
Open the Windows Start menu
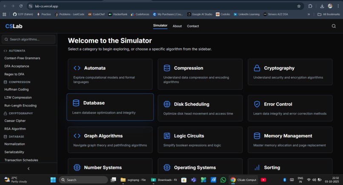(x=53, y=180)
